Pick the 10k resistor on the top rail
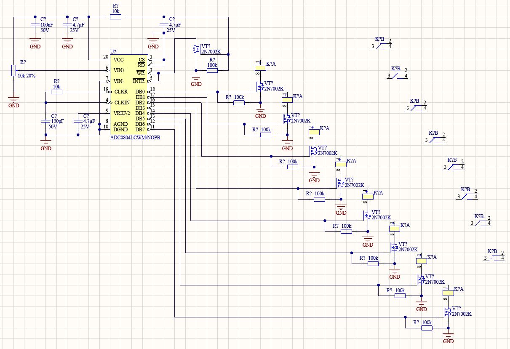 (x=116, y=17)
